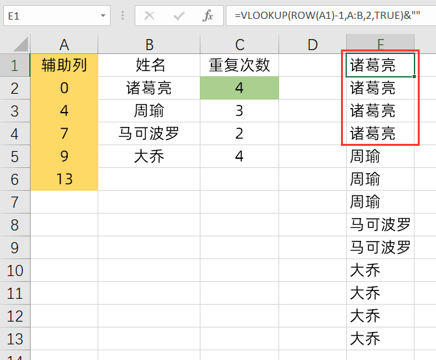Click the Name Box showing E1
The width and height of the screenshot is (436, 360).
coord(57,16)
